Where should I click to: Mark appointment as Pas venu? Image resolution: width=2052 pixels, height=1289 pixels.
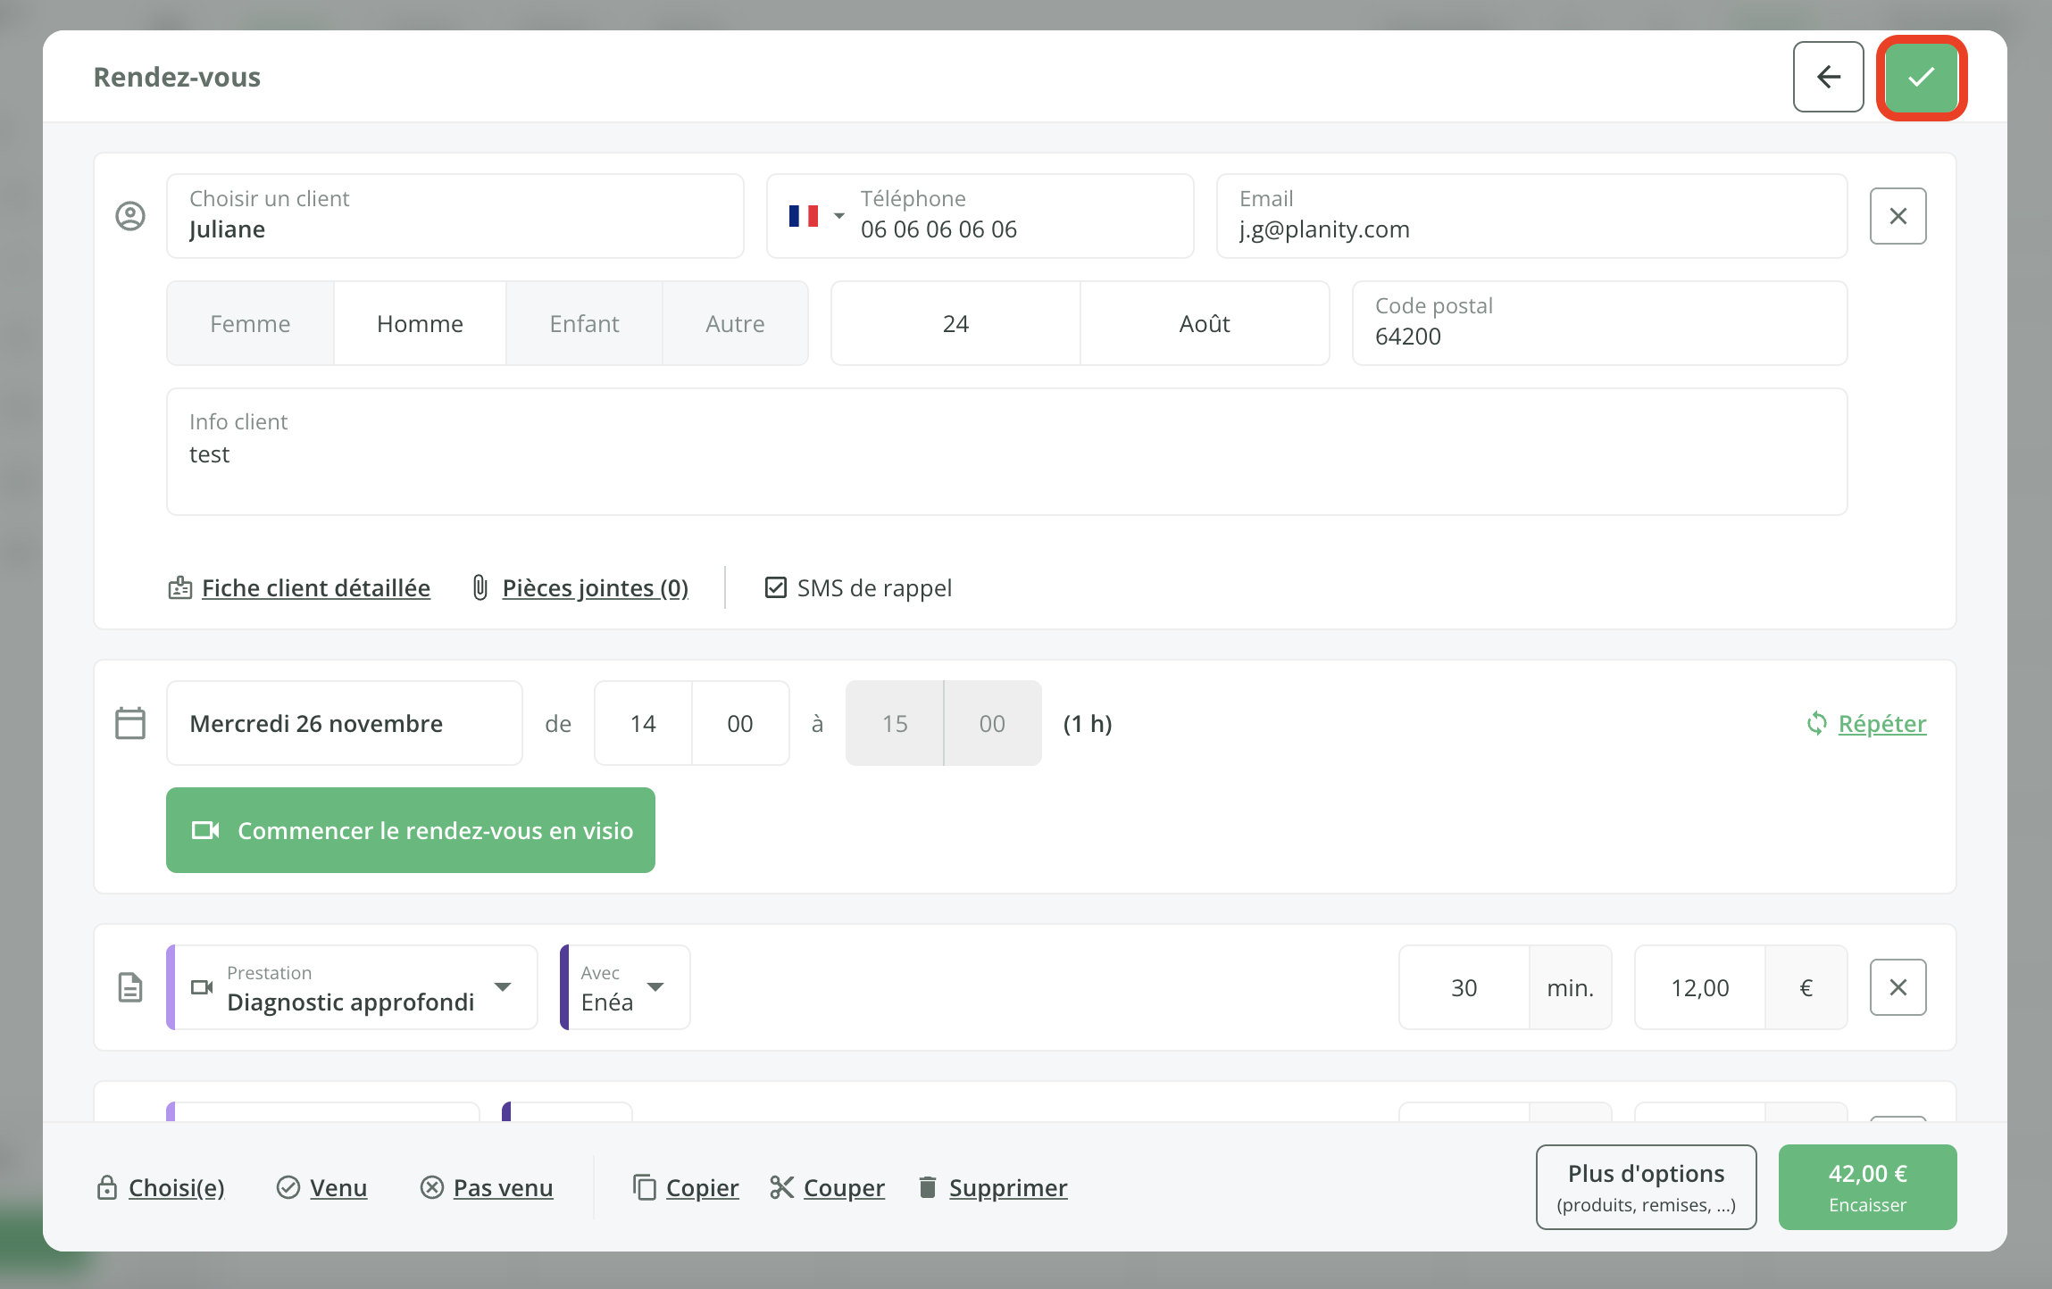tap(502, 1188)
